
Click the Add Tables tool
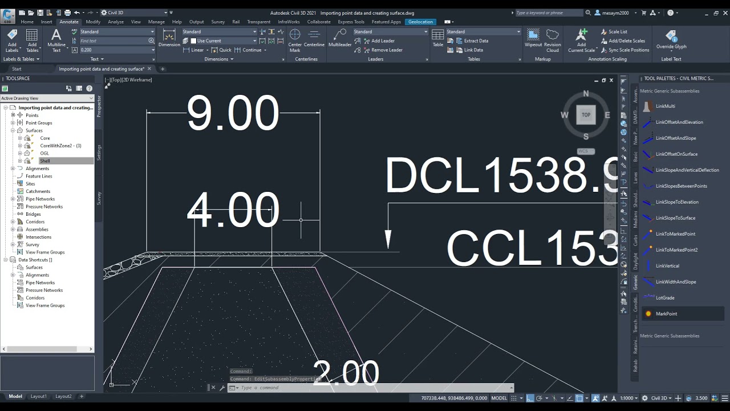click(32, 40)
